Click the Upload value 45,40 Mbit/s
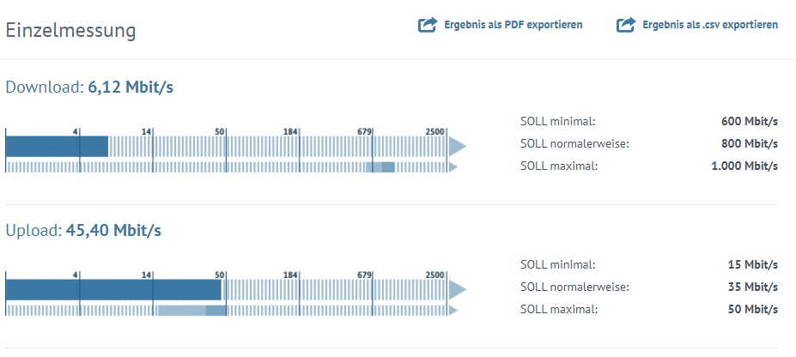 113,230
